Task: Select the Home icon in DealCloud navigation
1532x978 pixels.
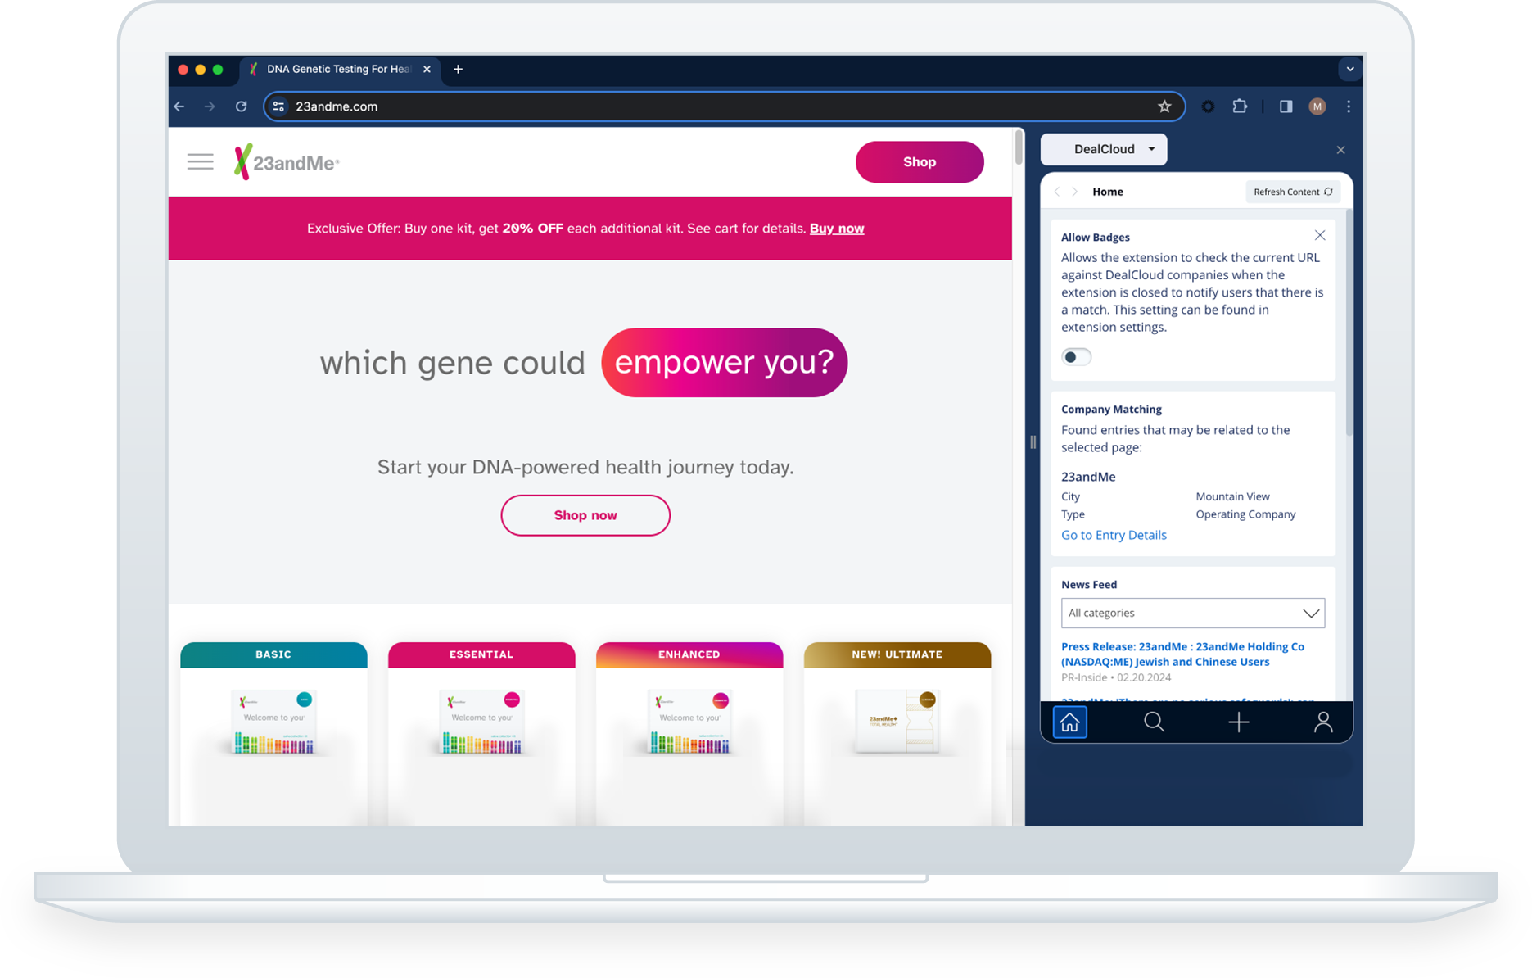Action: pos(1069,722)
